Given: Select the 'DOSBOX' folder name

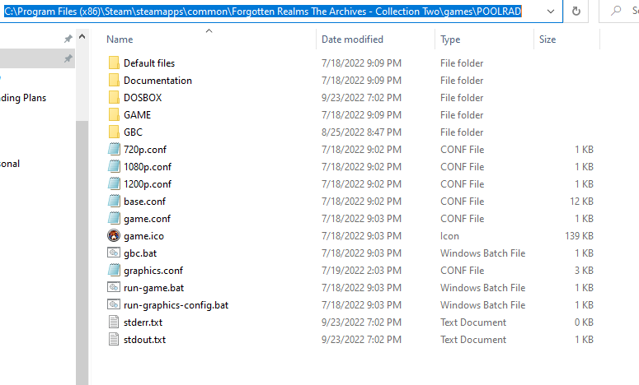Looking at the screenshot, I should [143, 98].
